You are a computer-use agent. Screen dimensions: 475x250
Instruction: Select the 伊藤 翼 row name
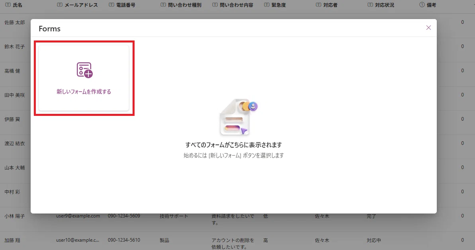(x=12, y=119)
